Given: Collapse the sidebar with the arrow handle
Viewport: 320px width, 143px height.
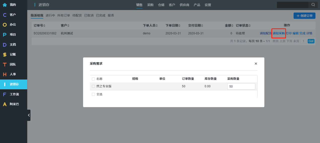Looking at the screenshot, I should coord(29,115).
